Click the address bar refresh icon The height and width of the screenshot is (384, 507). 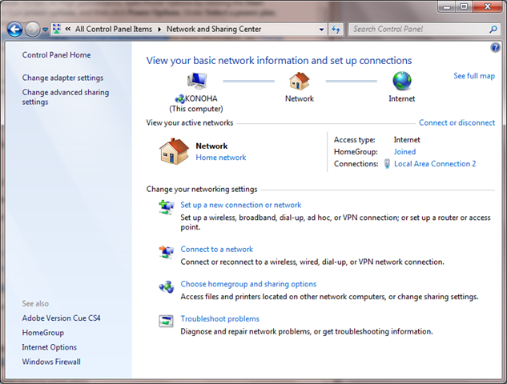pyautogui.click(x=336, y=30)
